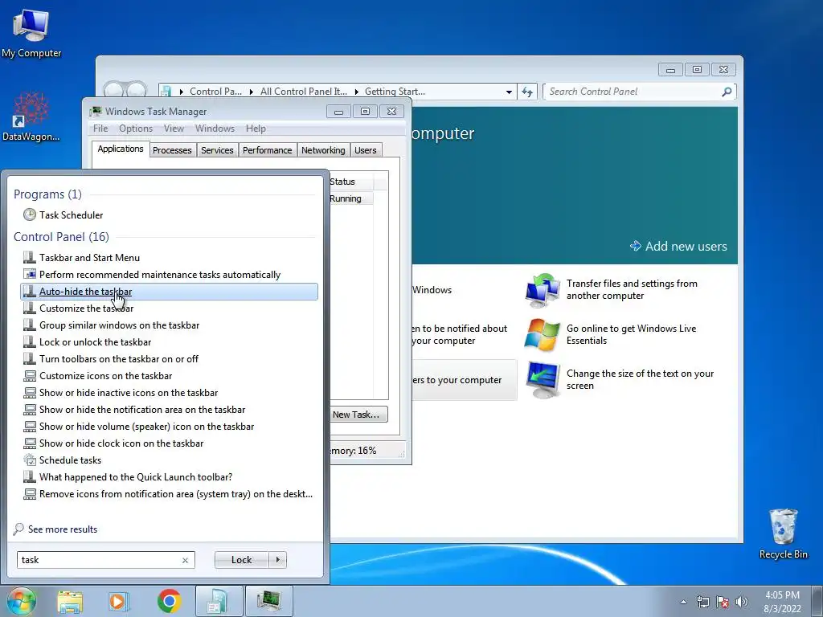The image size is (823, 617).
Task: Switch to the Applications tab in Task Manager
Action: tap(121, 149)
